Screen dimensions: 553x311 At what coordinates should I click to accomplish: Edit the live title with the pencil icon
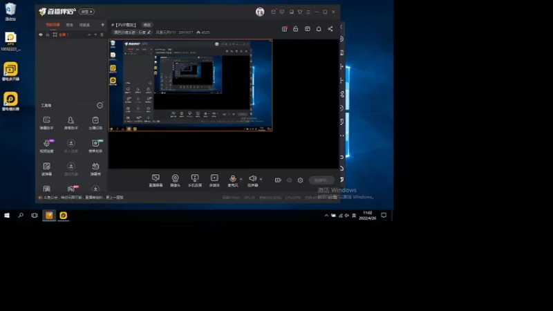149,32
